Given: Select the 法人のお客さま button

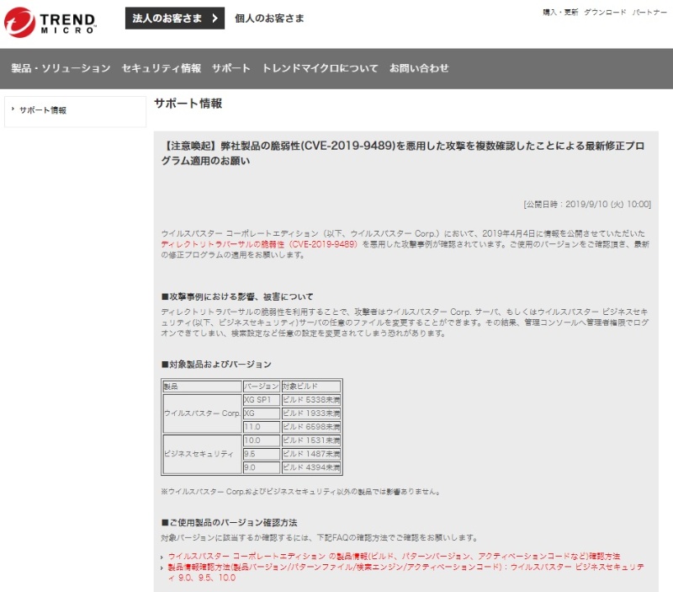Looking at the screenshot, I should pos(167,18).
